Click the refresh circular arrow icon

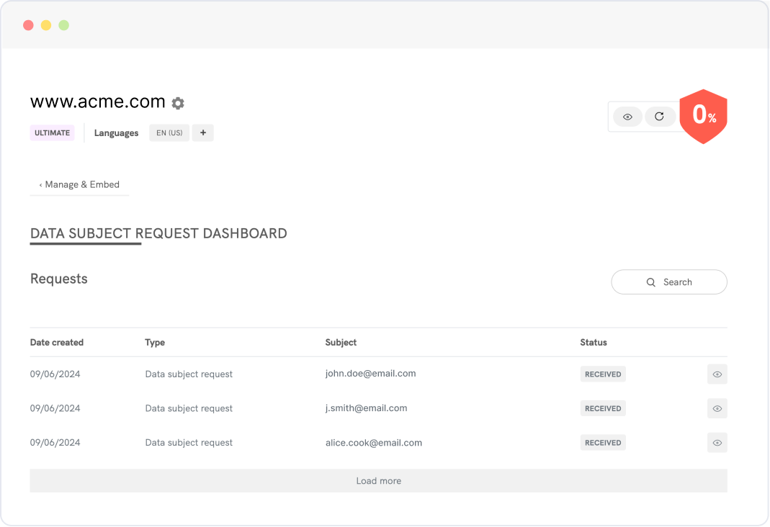click(659, 117)
